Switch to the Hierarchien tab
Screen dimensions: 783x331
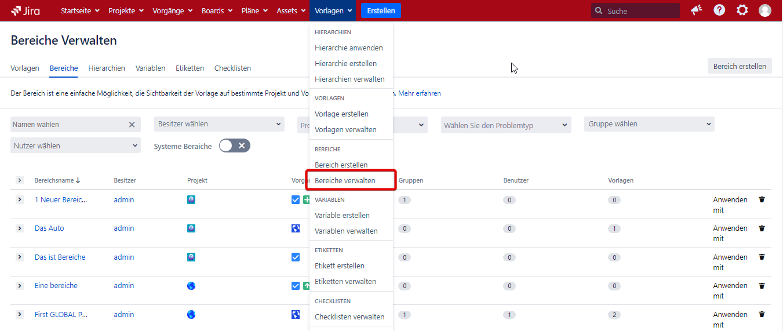(x=107, y=68)
